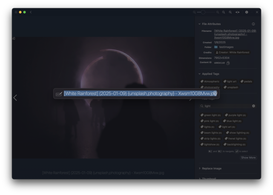Click the filename caption below the image
273x195 pixels.
click(x=103, y=173)
